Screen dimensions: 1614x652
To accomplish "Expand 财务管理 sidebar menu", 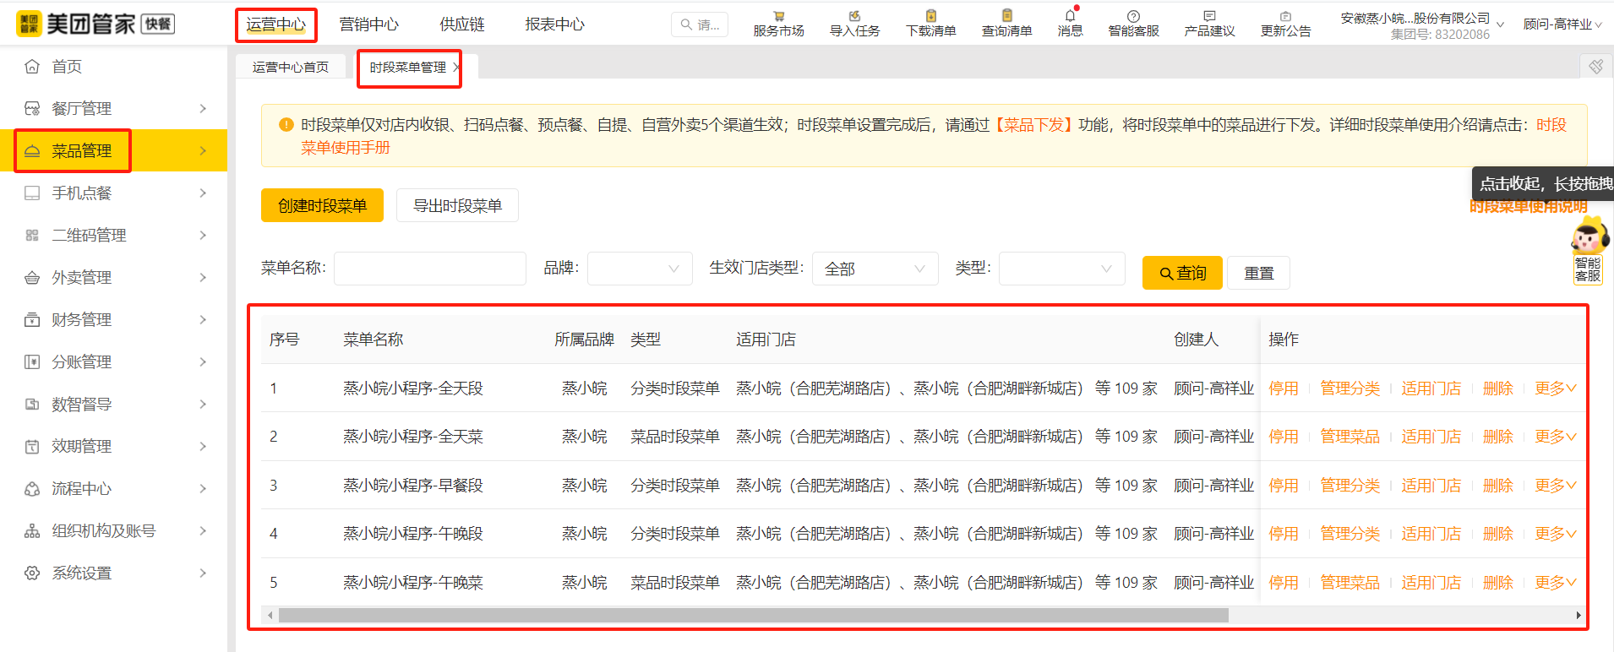I will click(113, 319).
